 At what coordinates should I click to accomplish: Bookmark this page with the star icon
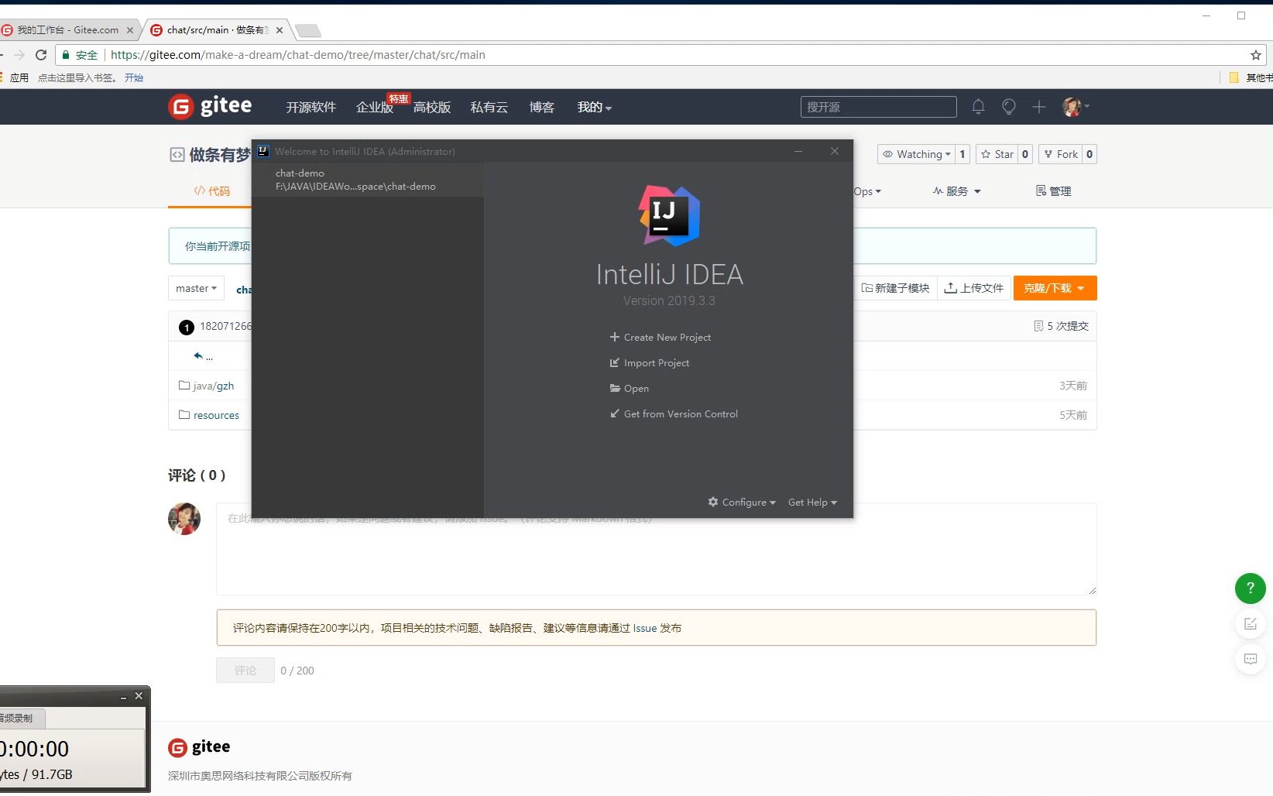pos(1255,55)
